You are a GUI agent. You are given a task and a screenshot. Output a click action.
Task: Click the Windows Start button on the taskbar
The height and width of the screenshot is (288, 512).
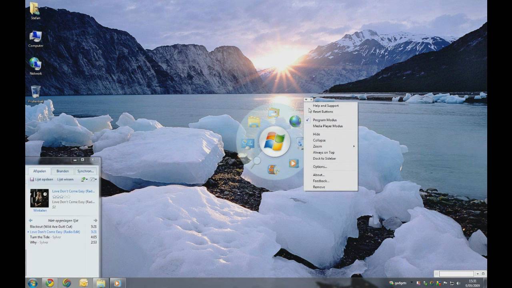[x=33, y=283]
